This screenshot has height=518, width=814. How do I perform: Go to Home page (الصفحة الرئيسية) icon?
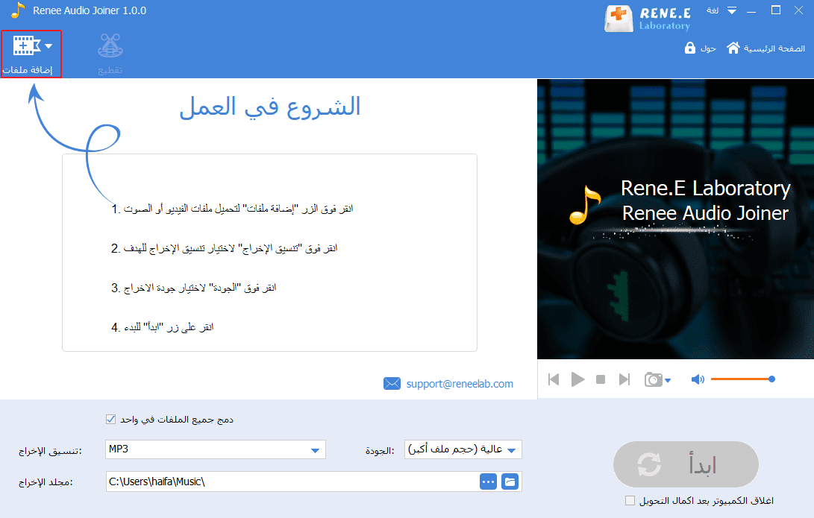coord(733,48)
